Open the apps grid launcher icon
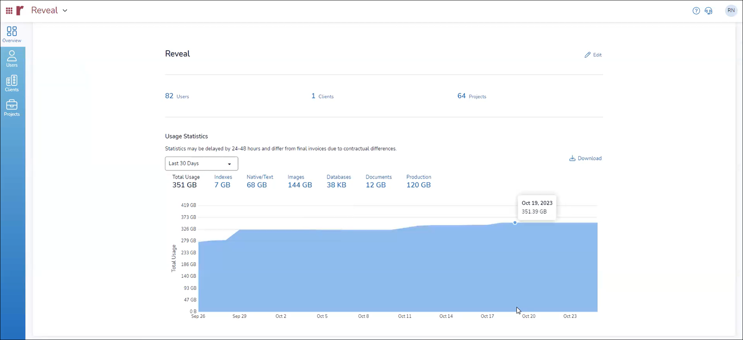The image size is (743, 340). tap(9, 11)
